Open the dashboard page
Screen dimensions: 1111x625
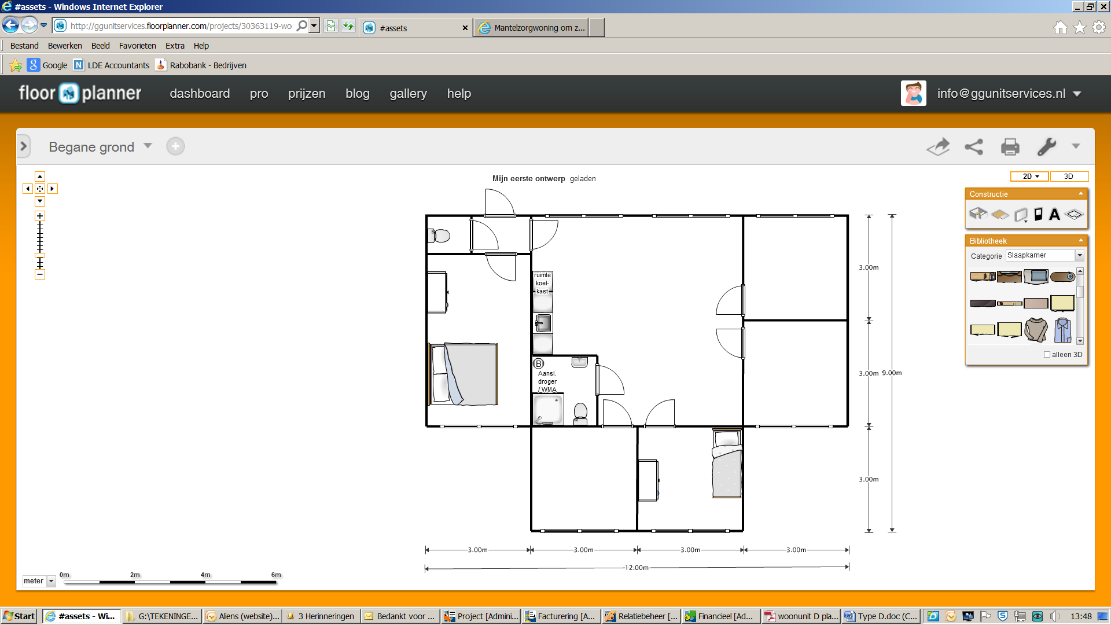pyautogui.click(x=200, y=94)
